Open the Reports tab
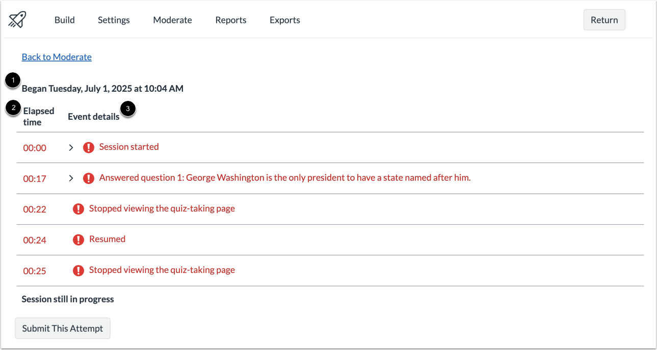Screen dimensions: 657x350 (x=230, y=20)
